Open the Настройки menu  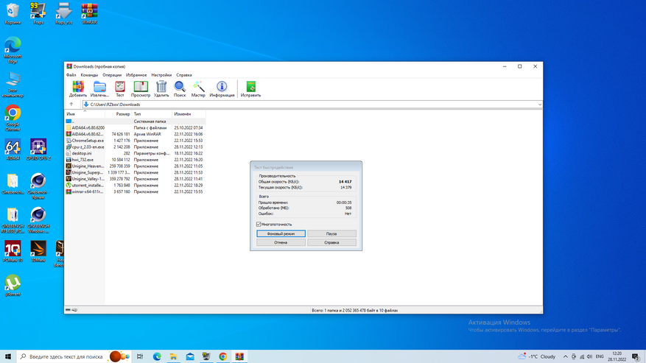tap(161, 74)
